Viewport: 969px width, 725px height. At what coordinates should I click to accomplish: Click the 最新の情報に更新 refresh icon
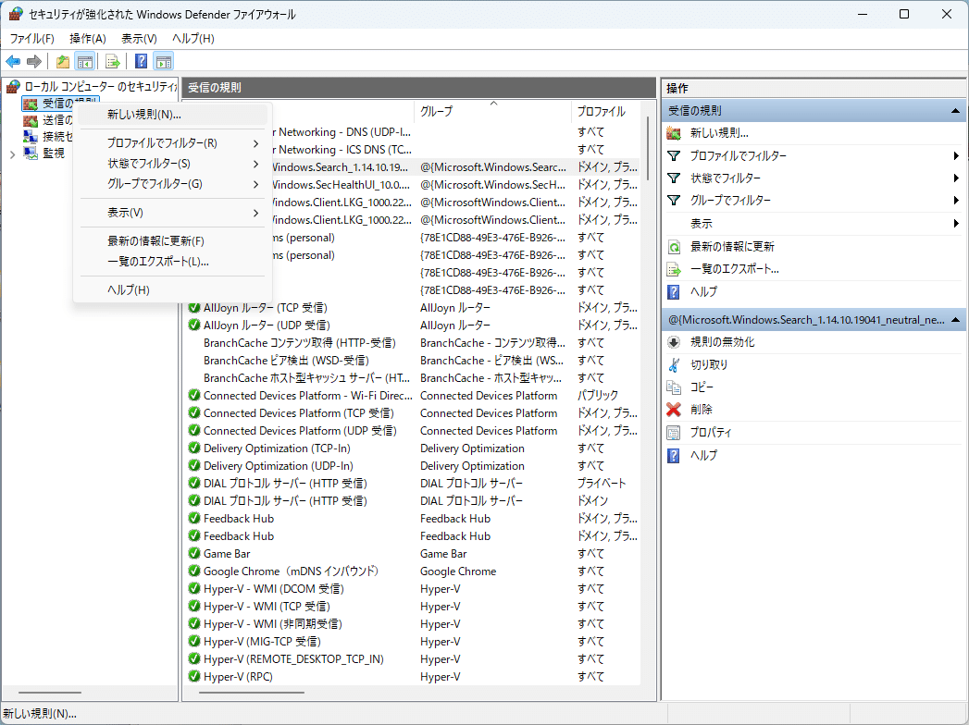click(674, 247)
